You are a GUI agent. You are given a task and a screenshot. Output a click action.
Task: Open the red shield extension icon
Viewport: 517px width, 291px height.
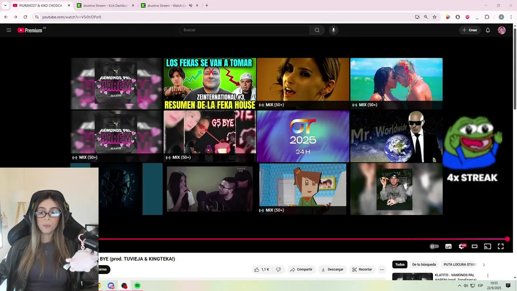point(467,17)
